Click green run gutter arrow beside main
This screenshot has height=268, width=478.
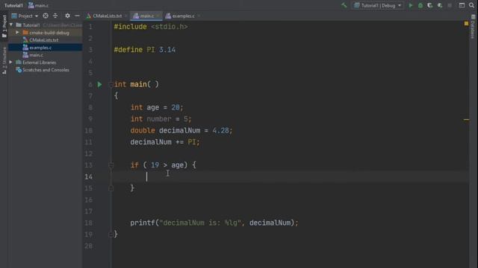(99, 84)
